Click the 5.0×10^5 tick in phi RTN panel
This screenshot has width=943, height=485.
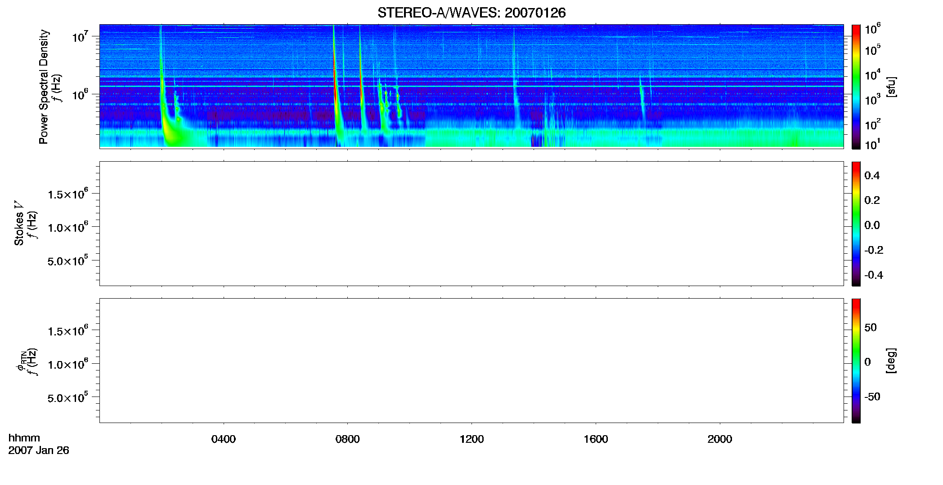68,398
